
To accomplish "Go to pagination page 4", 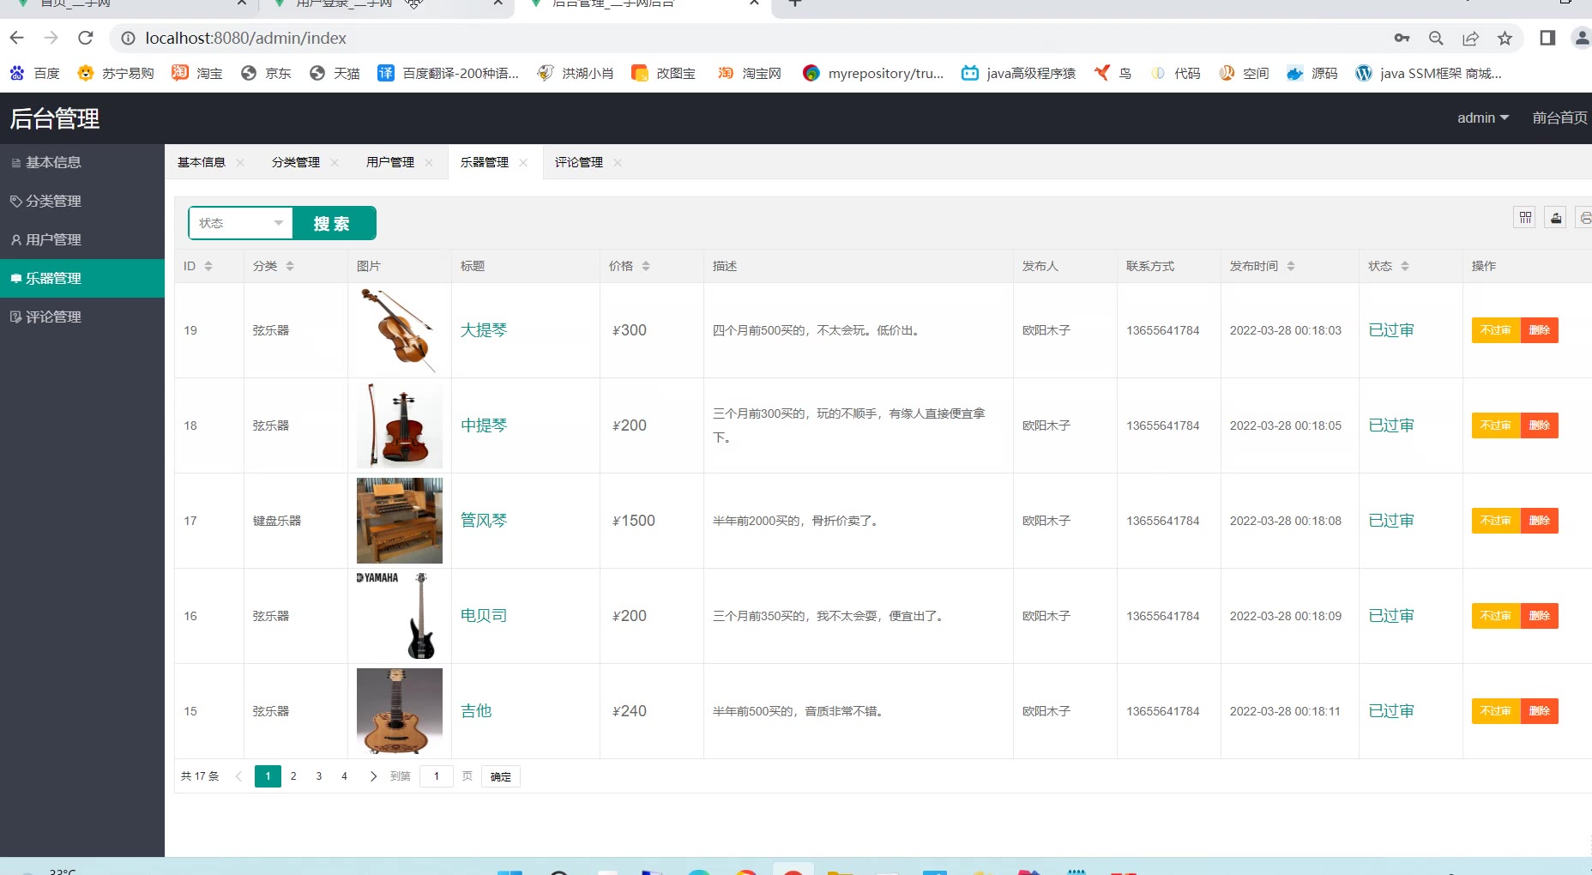I will [x=344, y=776].
